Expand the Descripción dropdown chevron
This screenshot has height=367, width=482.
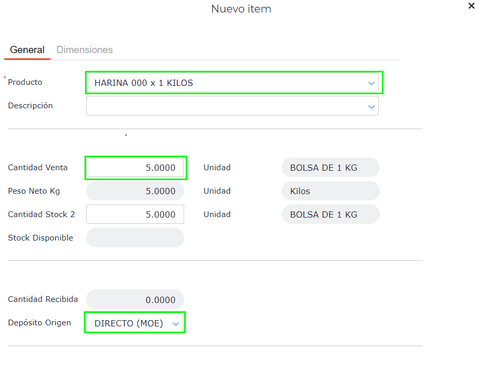[371, 106]
